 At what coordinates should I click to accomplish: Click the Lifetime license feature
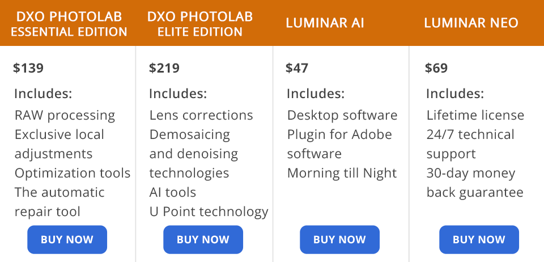(475, 116)
